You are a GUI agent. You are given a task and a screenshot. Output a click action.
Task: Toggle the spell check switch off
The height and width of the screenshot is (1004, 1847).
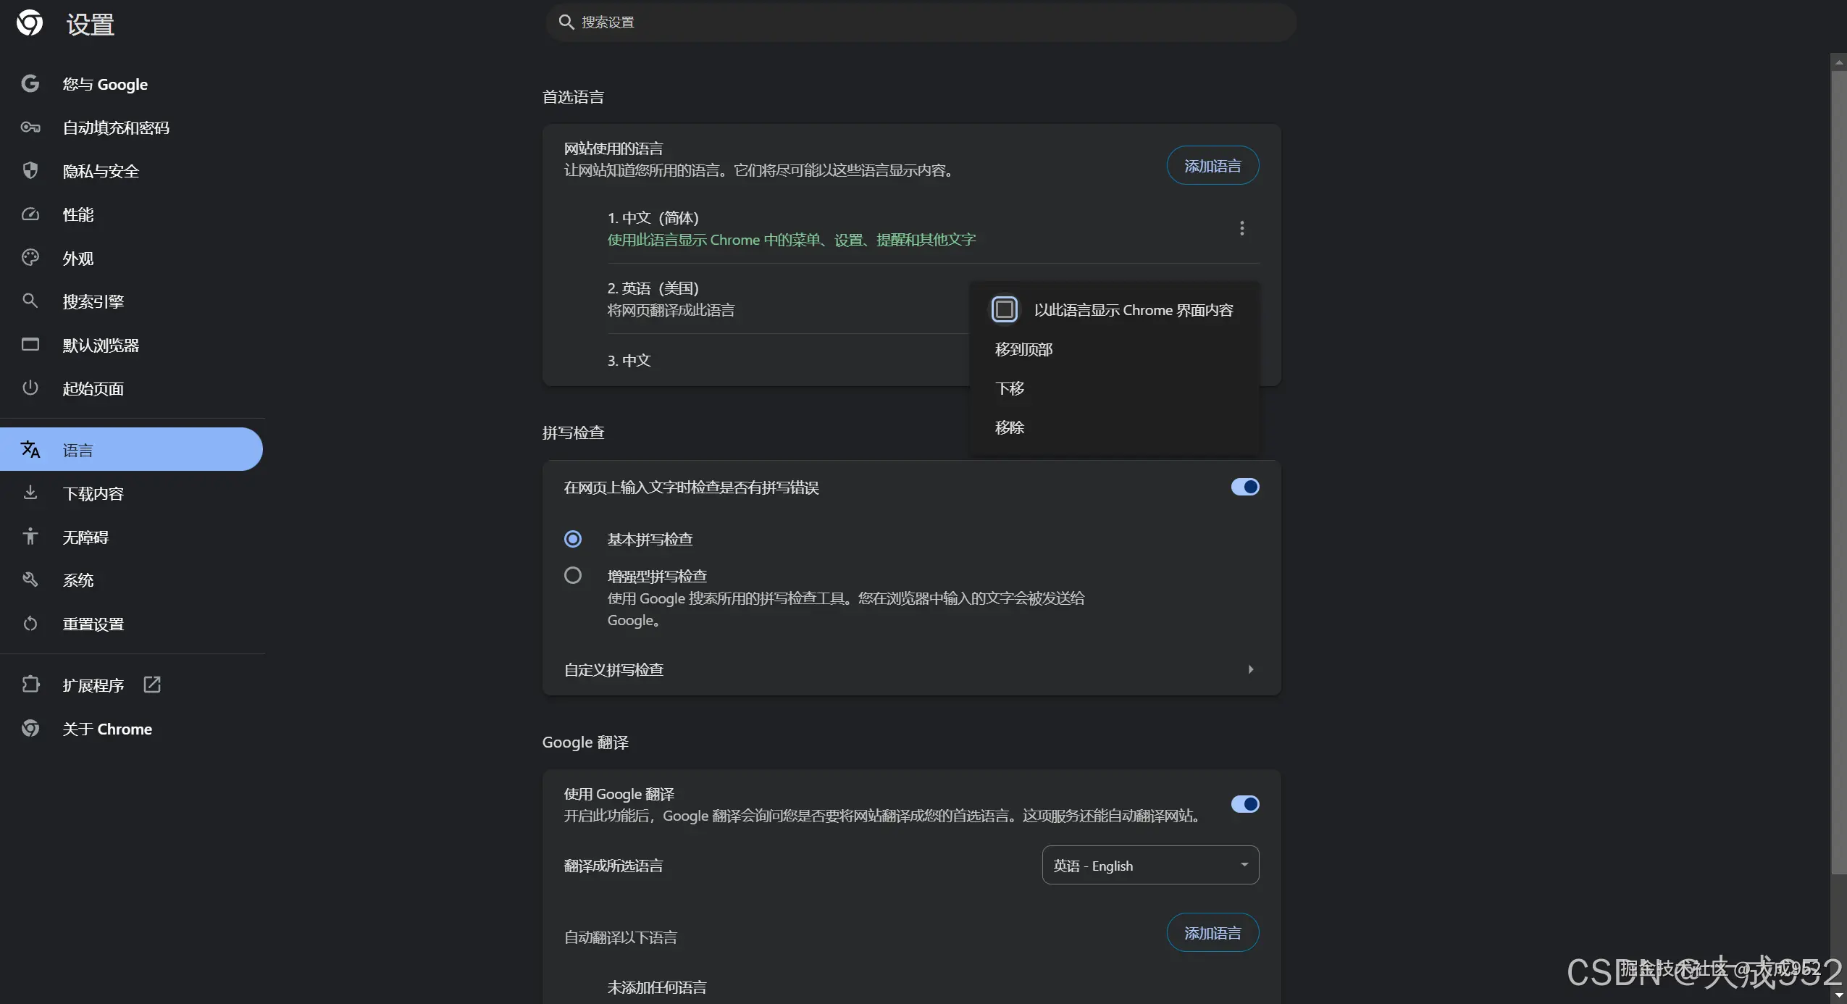click(1244, 487)
